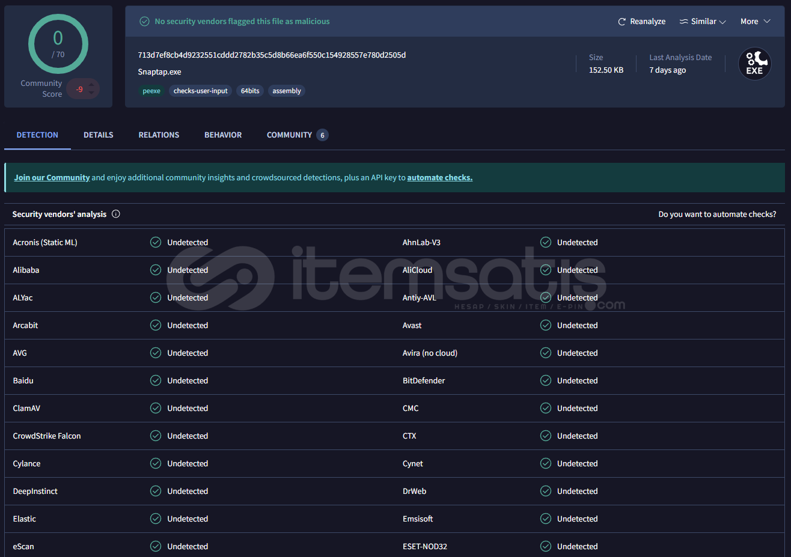The height and width of the screenshot is (557, 791).
Task: Follow the Join our Community link
Action: (x=52, y=178)
